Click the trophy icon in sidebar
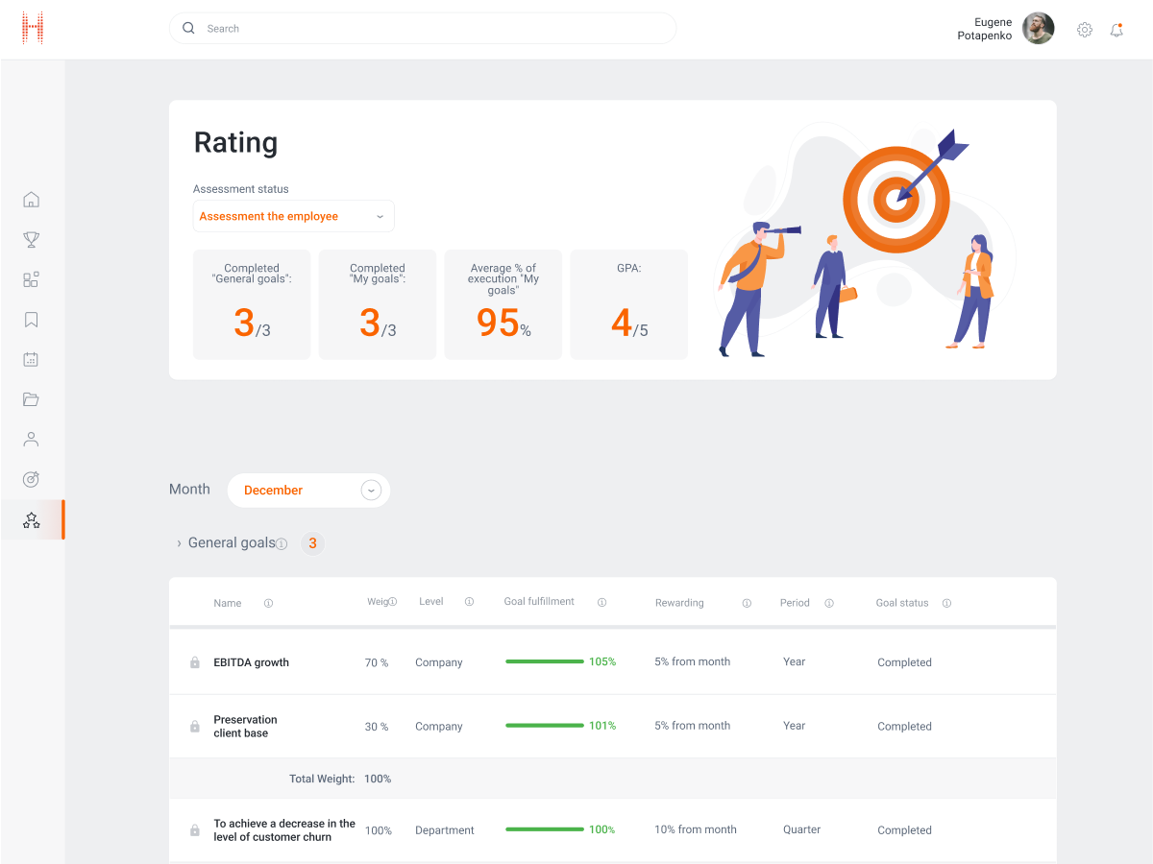Screen dimensions: 1153x864 click(x=31, y=240)
